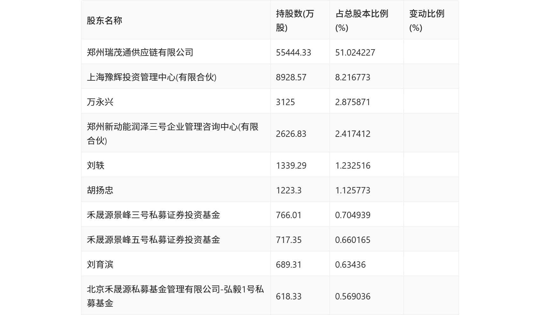This screenshot has width=540, height=315.
Task: Click the percentage 8.216773
Action: (353, 77)
